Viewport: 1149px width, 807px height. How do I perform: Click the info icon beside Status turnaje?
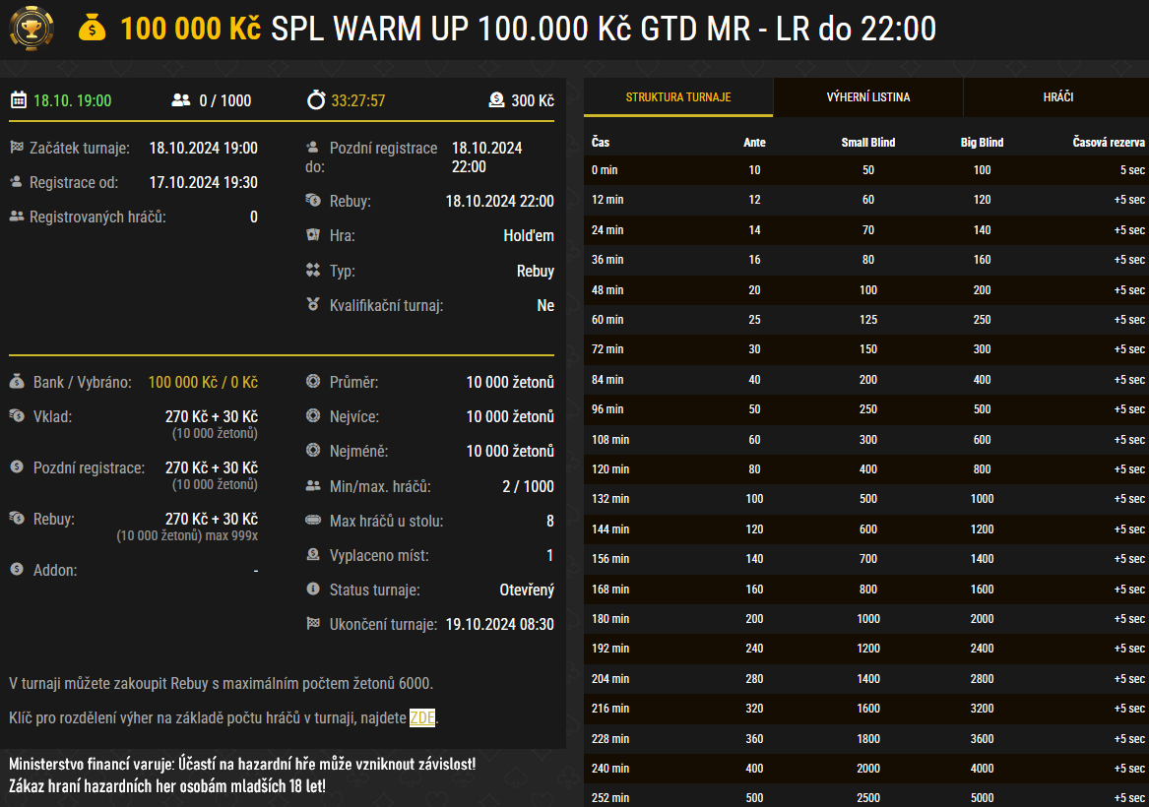point(313,589)
